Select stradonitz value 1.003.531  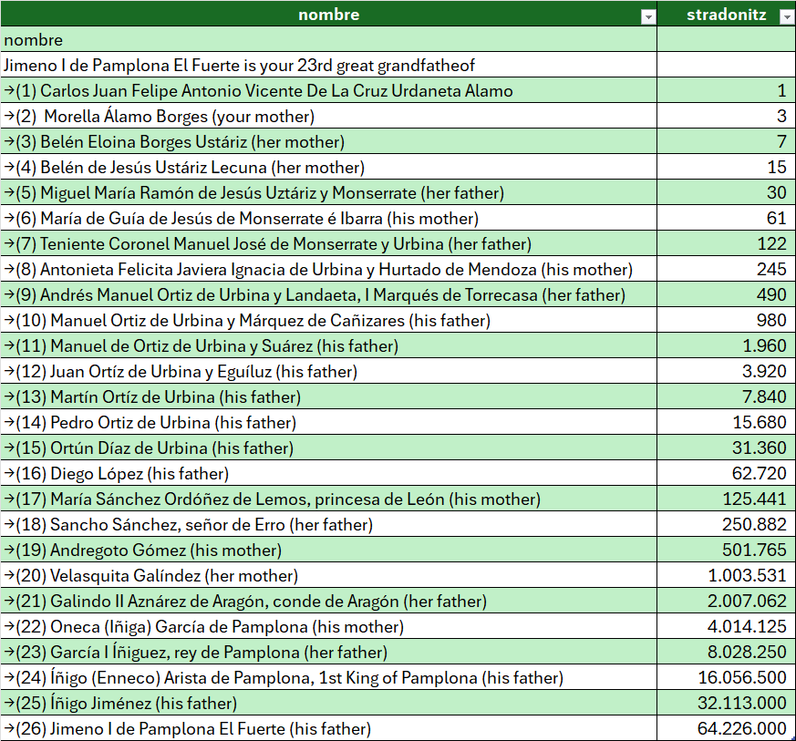click(x=727, y=575)
